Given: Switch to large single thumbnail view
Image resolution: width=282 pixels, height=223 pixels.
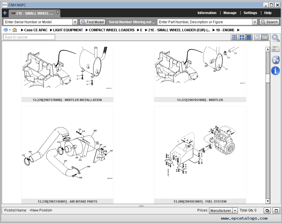Looking at the screenshot, I should 249,37.
